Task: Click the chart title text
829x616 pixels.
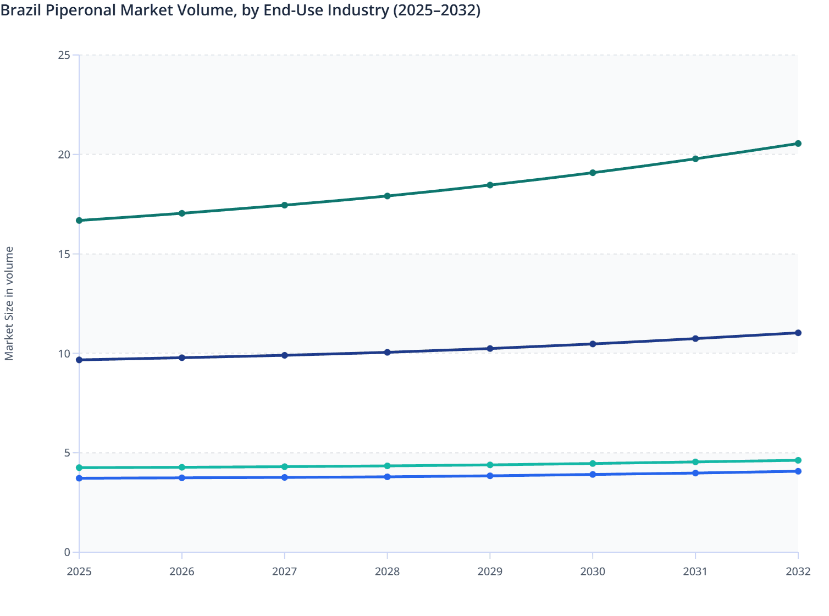Action: click(x=241, y=10)
